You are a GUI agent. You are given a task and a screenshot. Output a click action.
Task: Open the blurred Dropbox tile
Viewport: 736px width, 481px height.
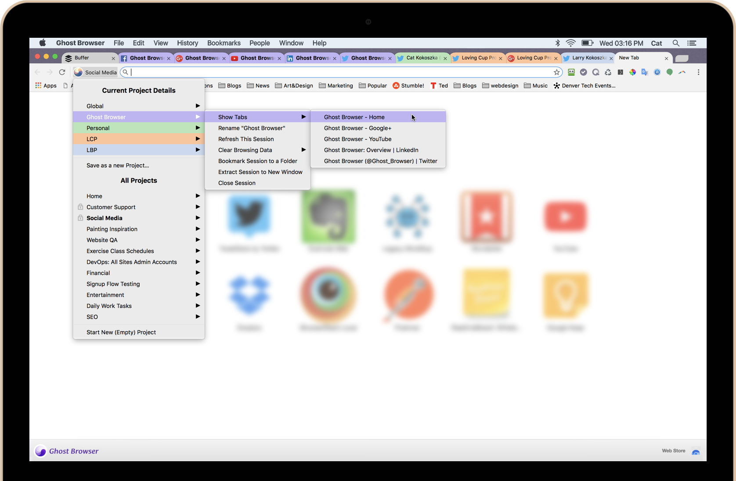click(x=249, y=295)
